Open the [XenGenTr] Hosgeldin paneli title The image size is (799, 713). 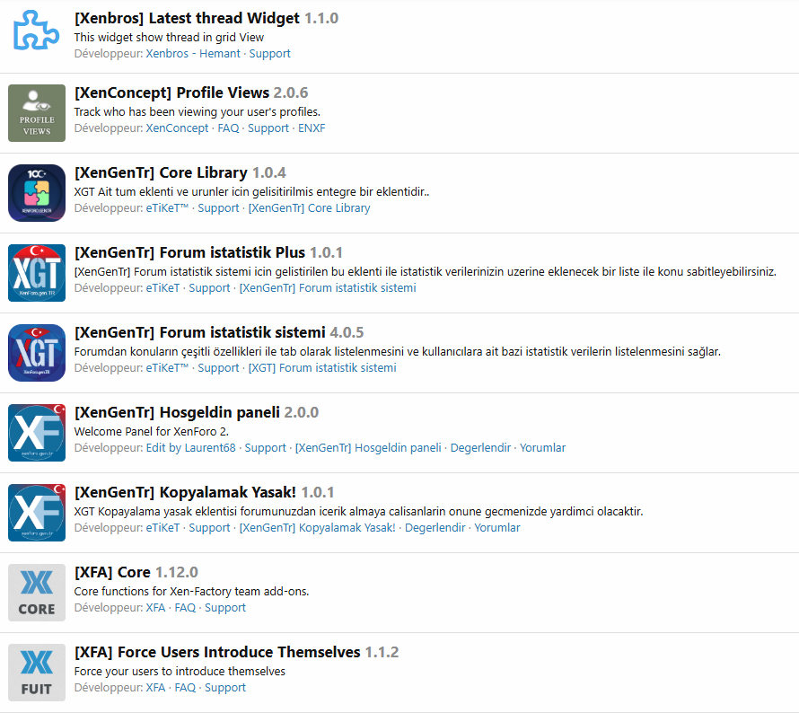pos(178,412)
